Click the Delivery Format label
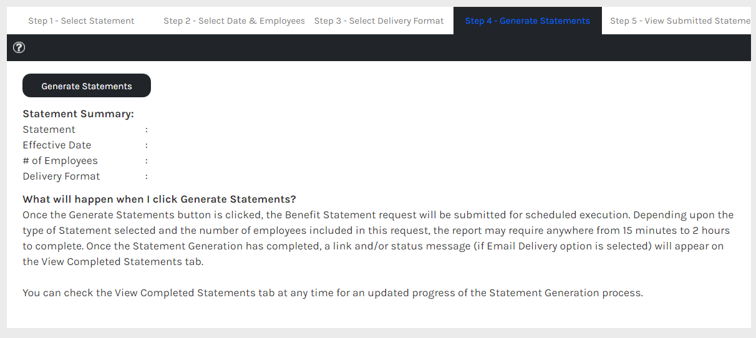The image size is (756, 338). point(61,176)
